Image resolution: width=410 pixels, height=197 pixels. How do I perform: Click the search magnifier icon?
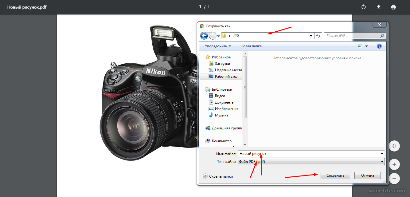click(x=382, y=36)
